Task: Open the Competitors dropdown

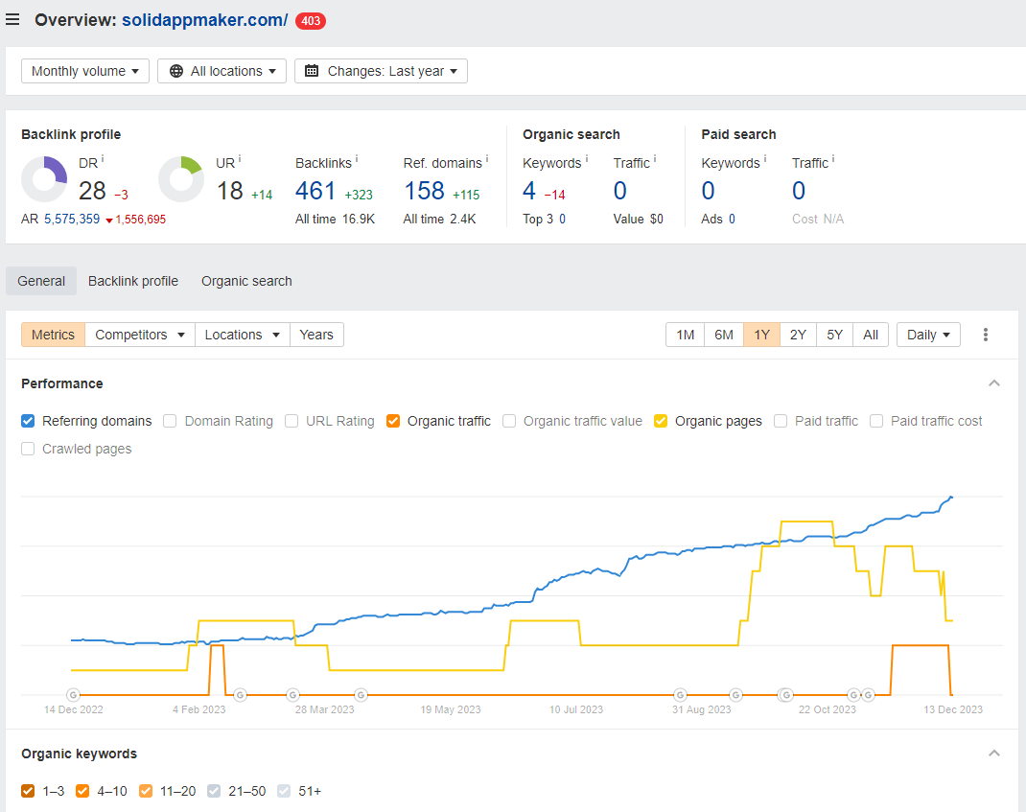Action: click(x=139, y=335)
